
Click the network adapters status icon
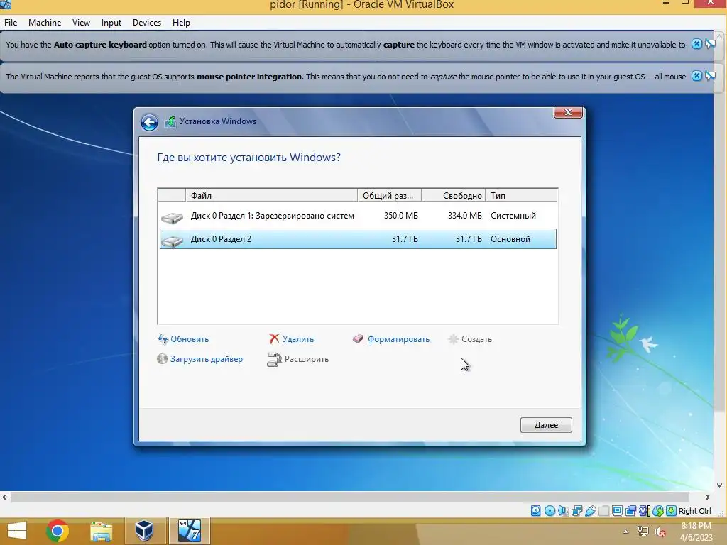[576, 511]
